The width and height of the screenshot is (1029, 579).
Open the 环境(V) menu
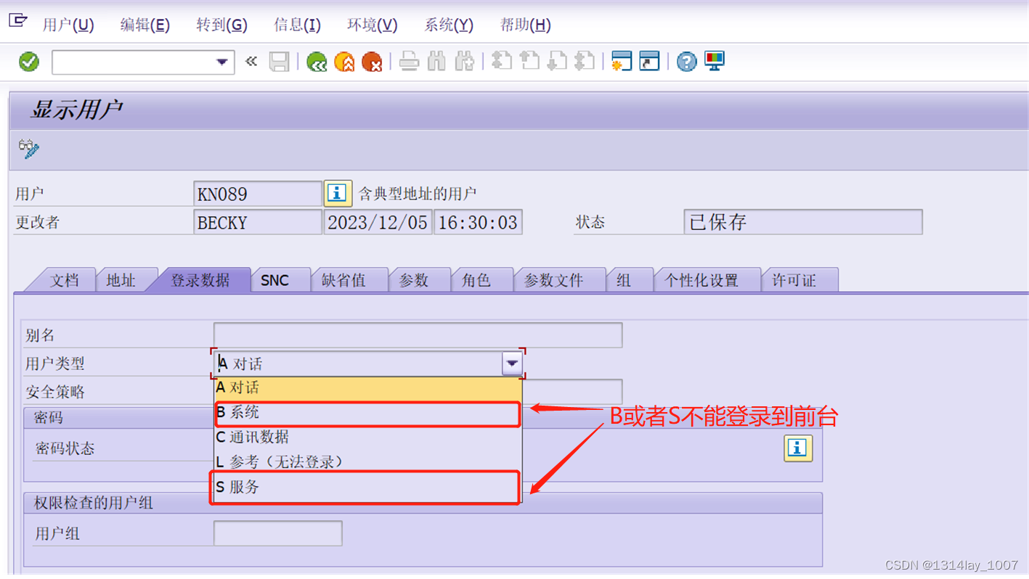(373, 25)
